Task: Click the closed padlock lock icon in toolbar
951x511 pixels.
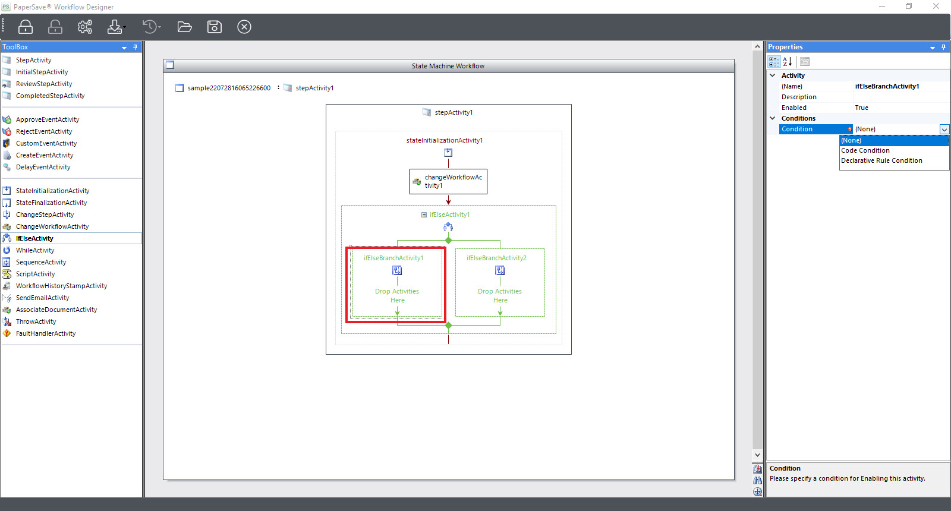Action: tap(26, 27)
